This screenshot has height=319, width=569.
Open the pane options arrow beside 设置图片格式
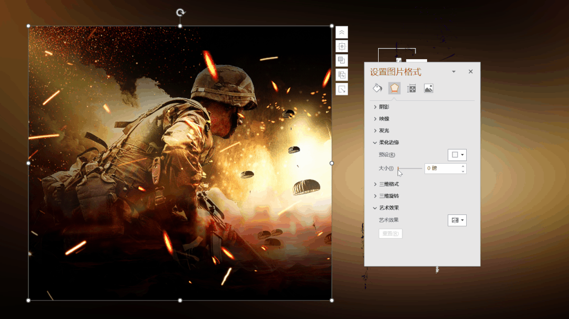454,72
